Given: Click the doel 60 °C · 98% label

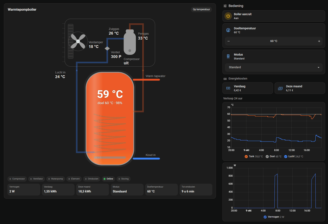Looking at the screenshot, I should tap(110, 103).
